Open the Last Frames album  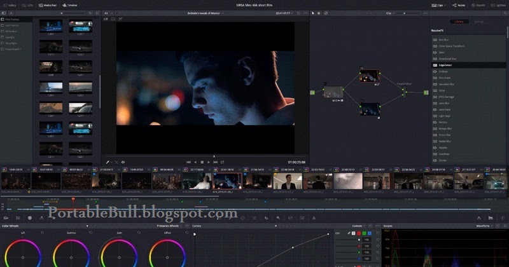coord(17,25)
